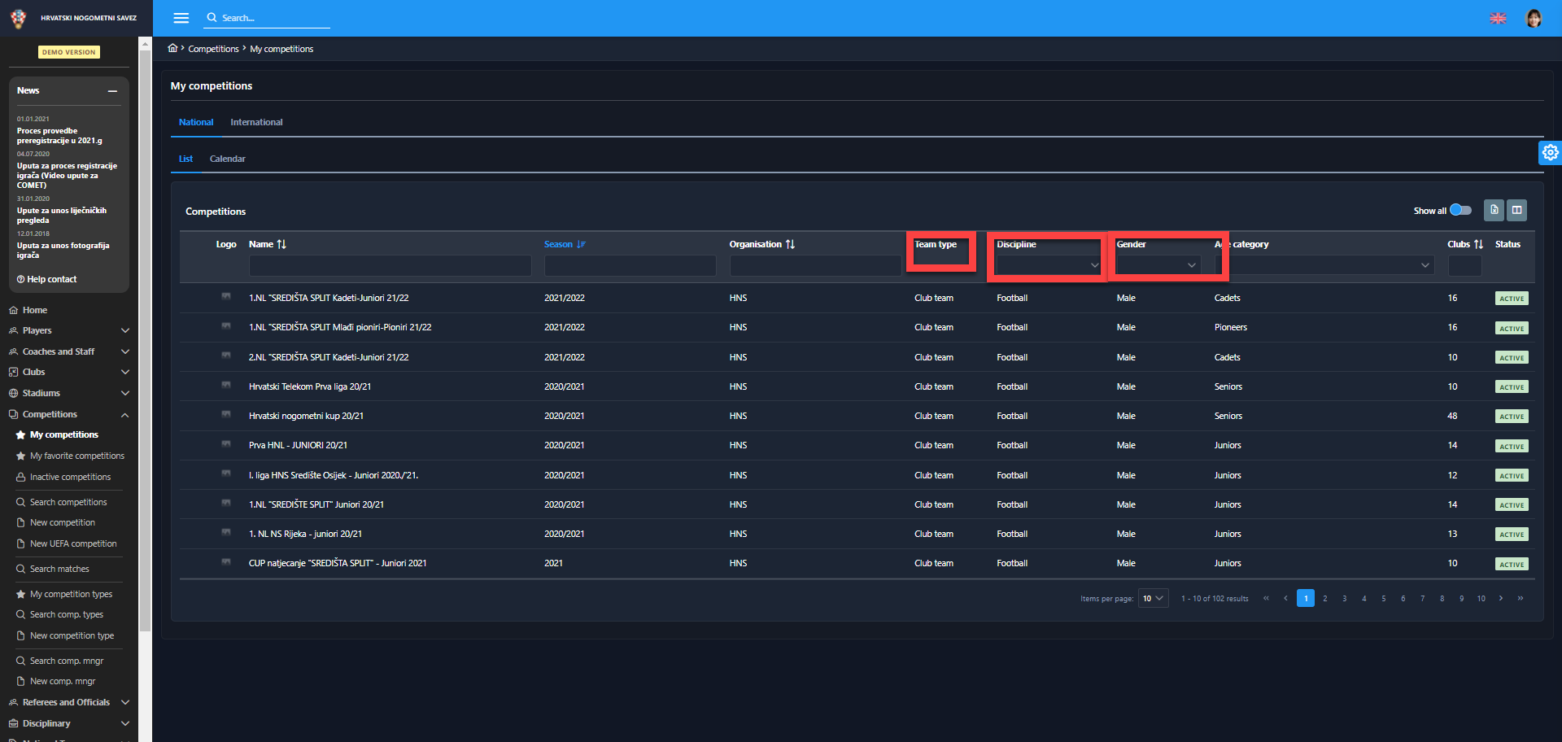Viewport: 1562px width, 742px height.
Task: Open the hamburger menu icon
Action: point(181,18)
